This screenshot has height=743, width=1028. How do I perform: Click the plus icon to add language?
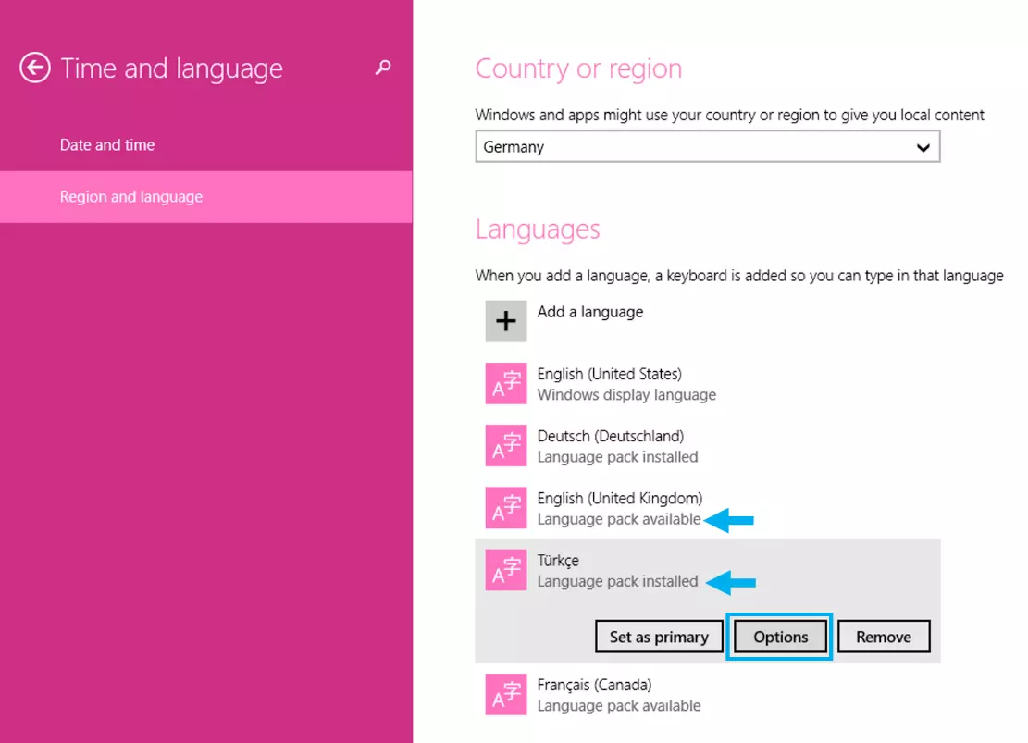point(506,321)
